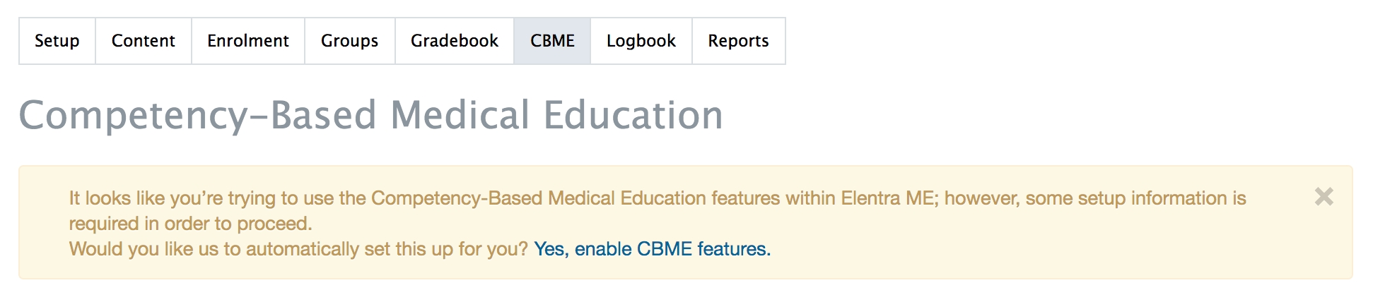The width and height of the screenshot is (1373, 302).
Task: Click 'Yes, enable CBME features' link
Action: 652,249
